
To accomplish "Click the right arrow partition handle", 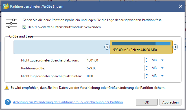I will tap(175, 47).
